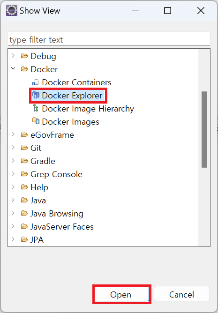
Task: Select the JavaServer Faces tree entry
Action: click(x=62, y=227)
